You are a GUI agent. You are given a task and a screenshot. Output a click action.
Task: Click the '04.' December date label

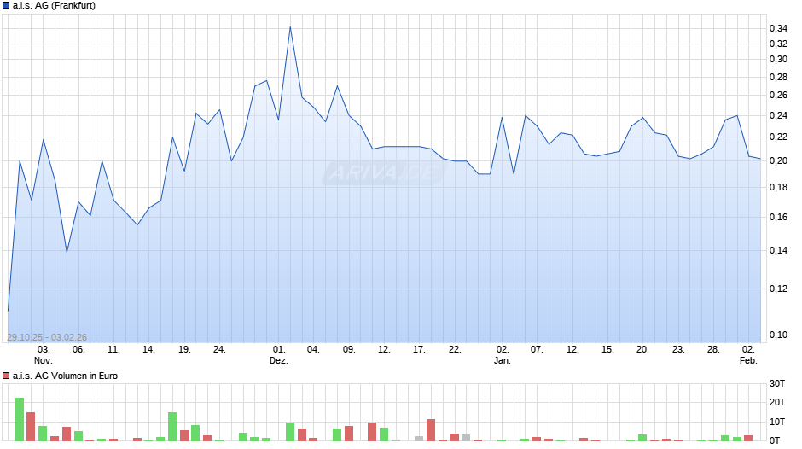click(x=313, y=350)
